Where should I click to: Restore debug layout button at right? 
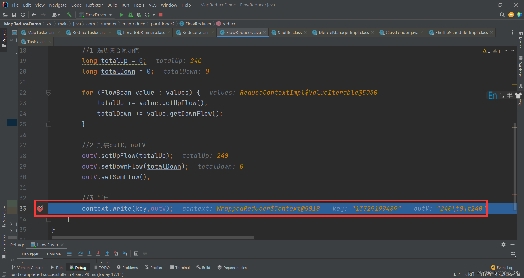(x=513, y=254)
